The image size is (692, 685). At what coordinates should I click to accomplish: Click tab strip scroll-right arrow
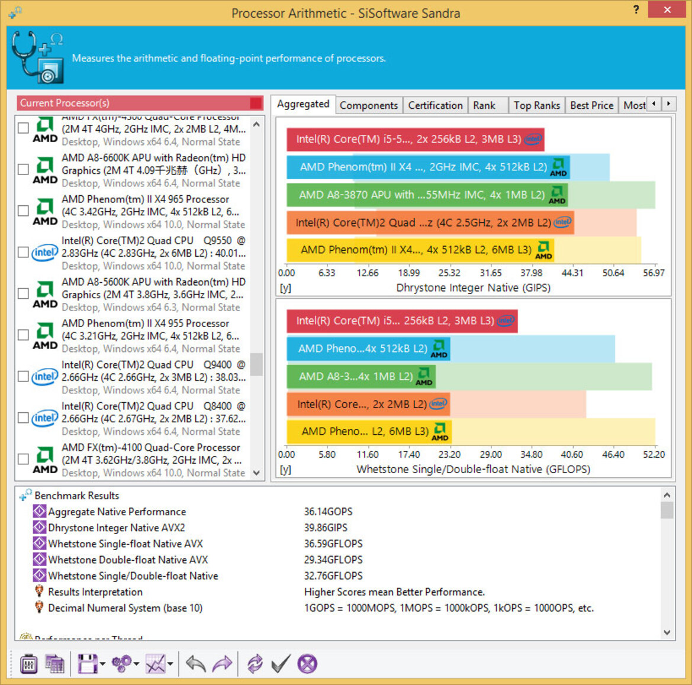668,104
